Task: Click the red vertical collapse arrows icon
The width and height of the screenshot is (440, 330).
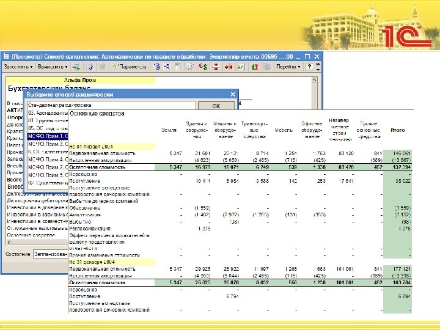Action: pyautogui.click(x=216, y=67)
